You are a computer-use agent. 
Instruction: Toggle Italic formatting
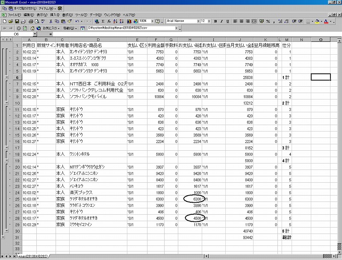point(221,21)
